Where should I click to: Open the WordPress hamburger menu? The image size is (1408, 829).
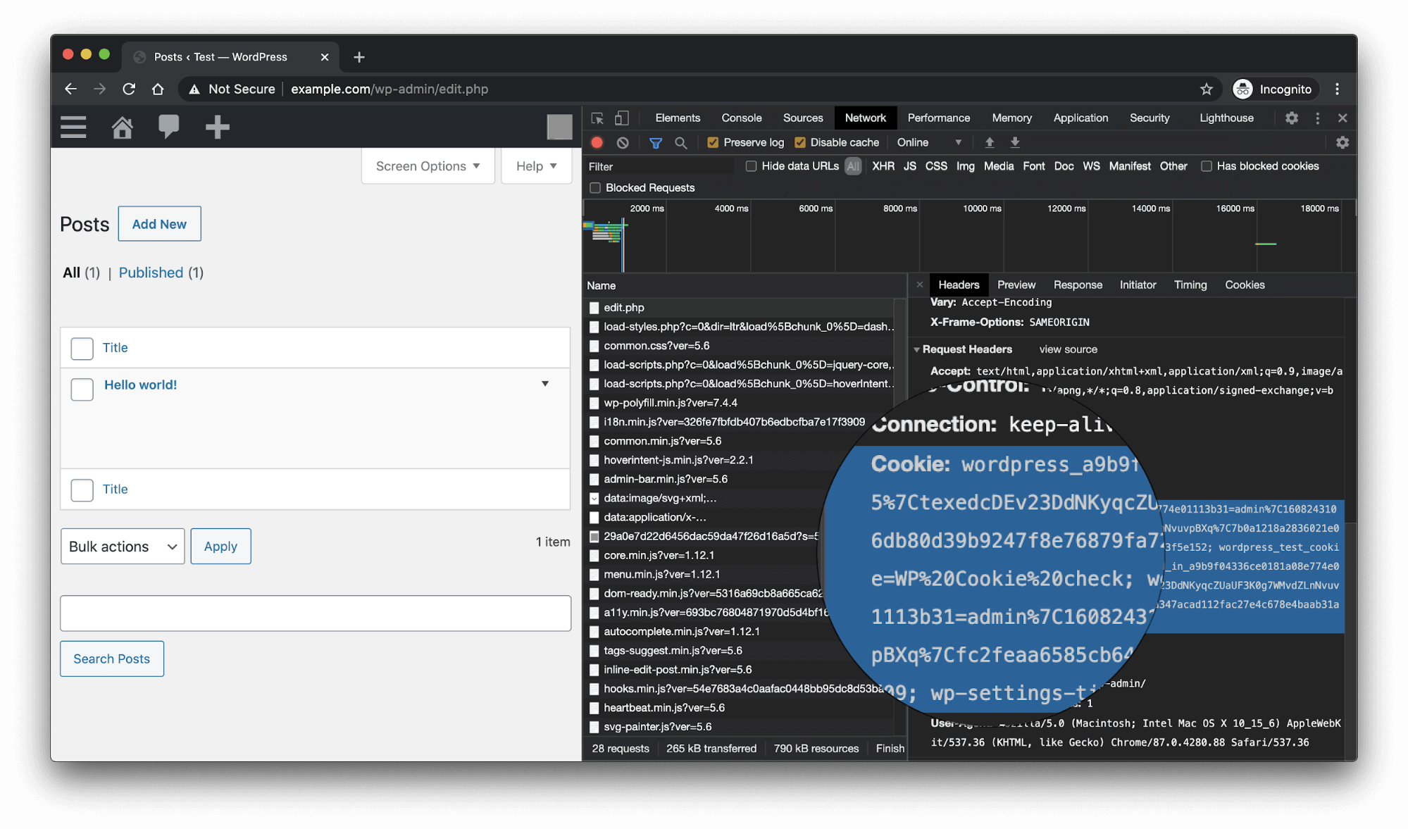(x=73, y=127)
